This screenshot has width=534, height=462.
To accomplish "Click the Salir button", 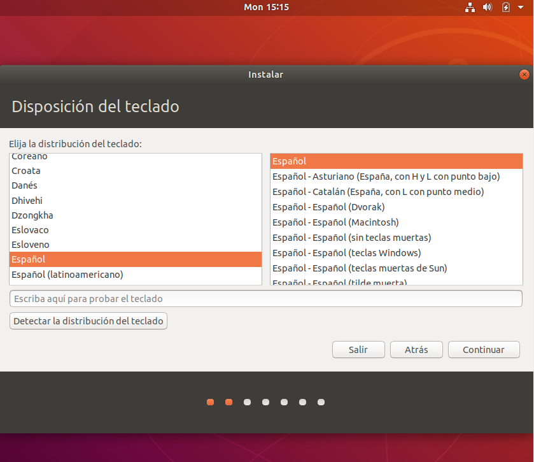I will pos(358,349).
